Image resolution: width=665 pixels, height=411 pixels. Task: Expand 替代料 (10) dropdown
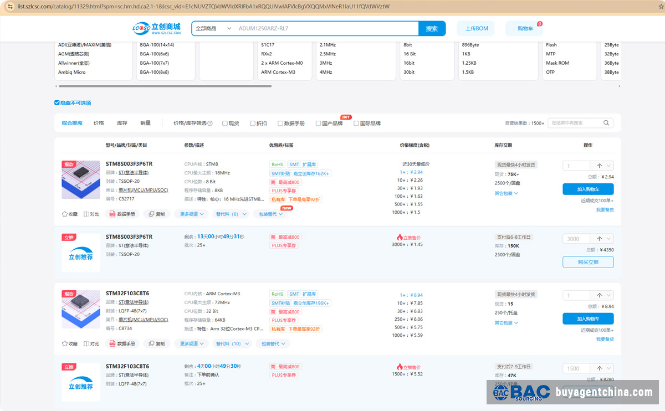point(232,343)
